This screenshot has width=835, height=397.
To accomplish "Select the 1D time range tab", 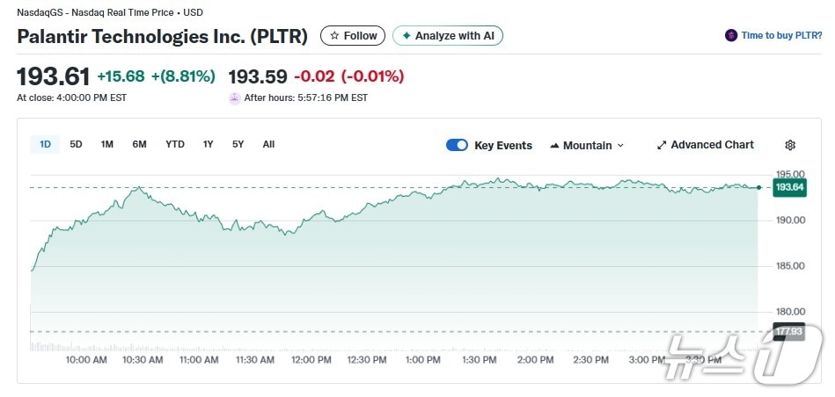I will pyautogui.click(x=45, y=144).
